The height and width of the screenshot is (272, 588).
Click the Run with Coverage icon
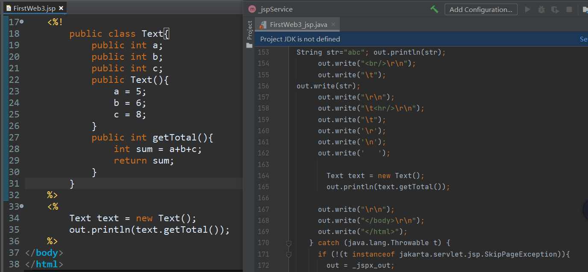coord(555,9)
